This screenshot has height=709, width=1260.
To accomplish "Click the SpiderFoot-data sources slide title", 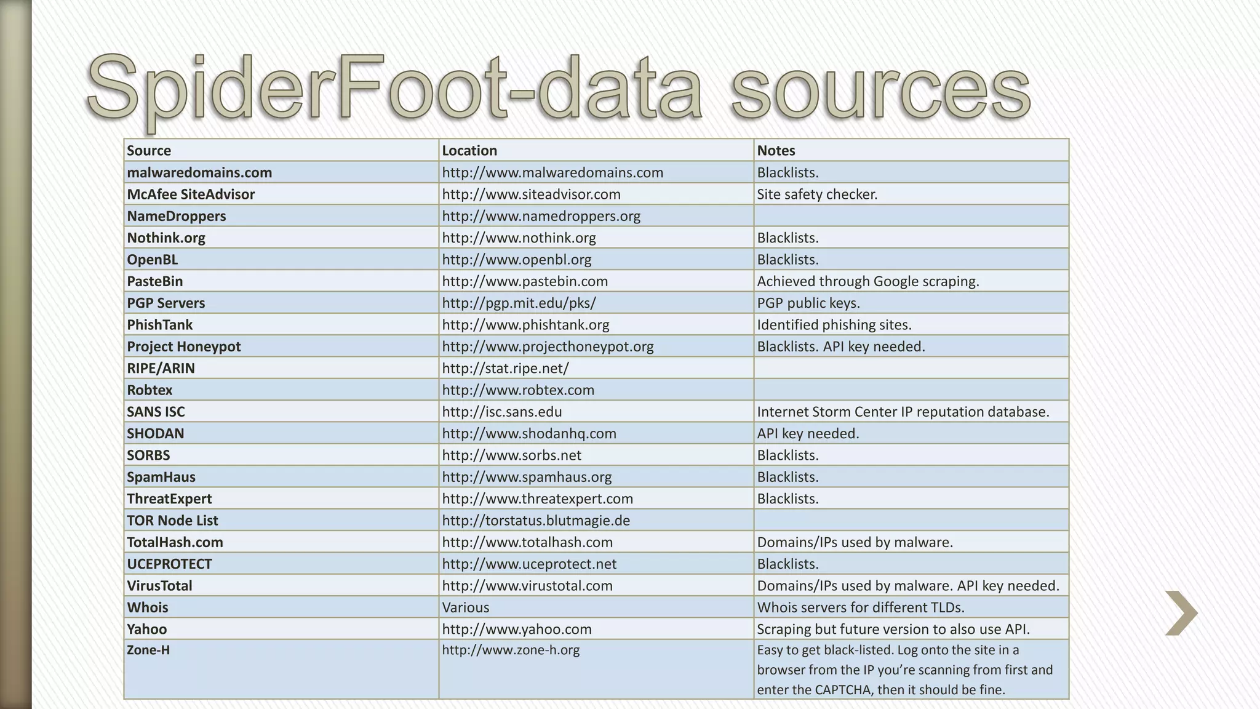I will coord(558,87).
